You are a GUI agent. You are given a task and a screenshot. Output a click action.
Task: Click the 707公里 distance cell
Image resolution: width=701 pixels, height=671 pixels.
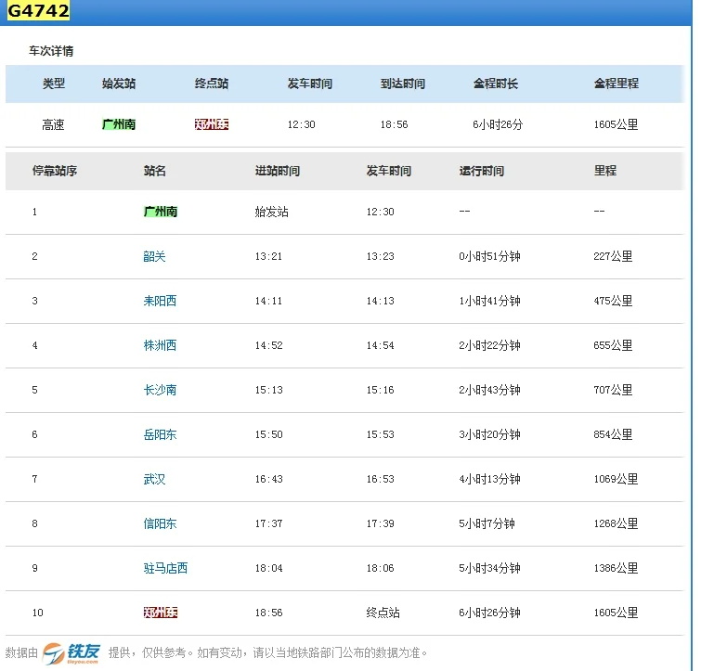pyautogui.click(x=613, y=390)
